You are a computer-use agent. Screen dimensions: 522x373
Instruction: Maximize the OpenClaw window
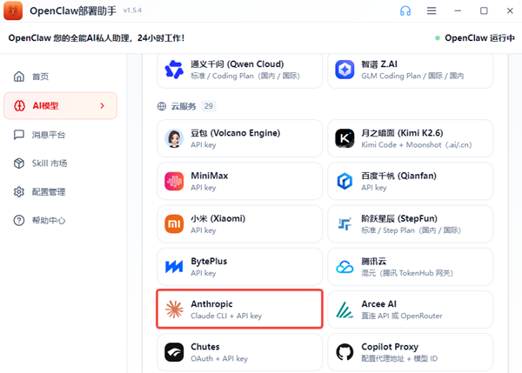coord(484,11)
